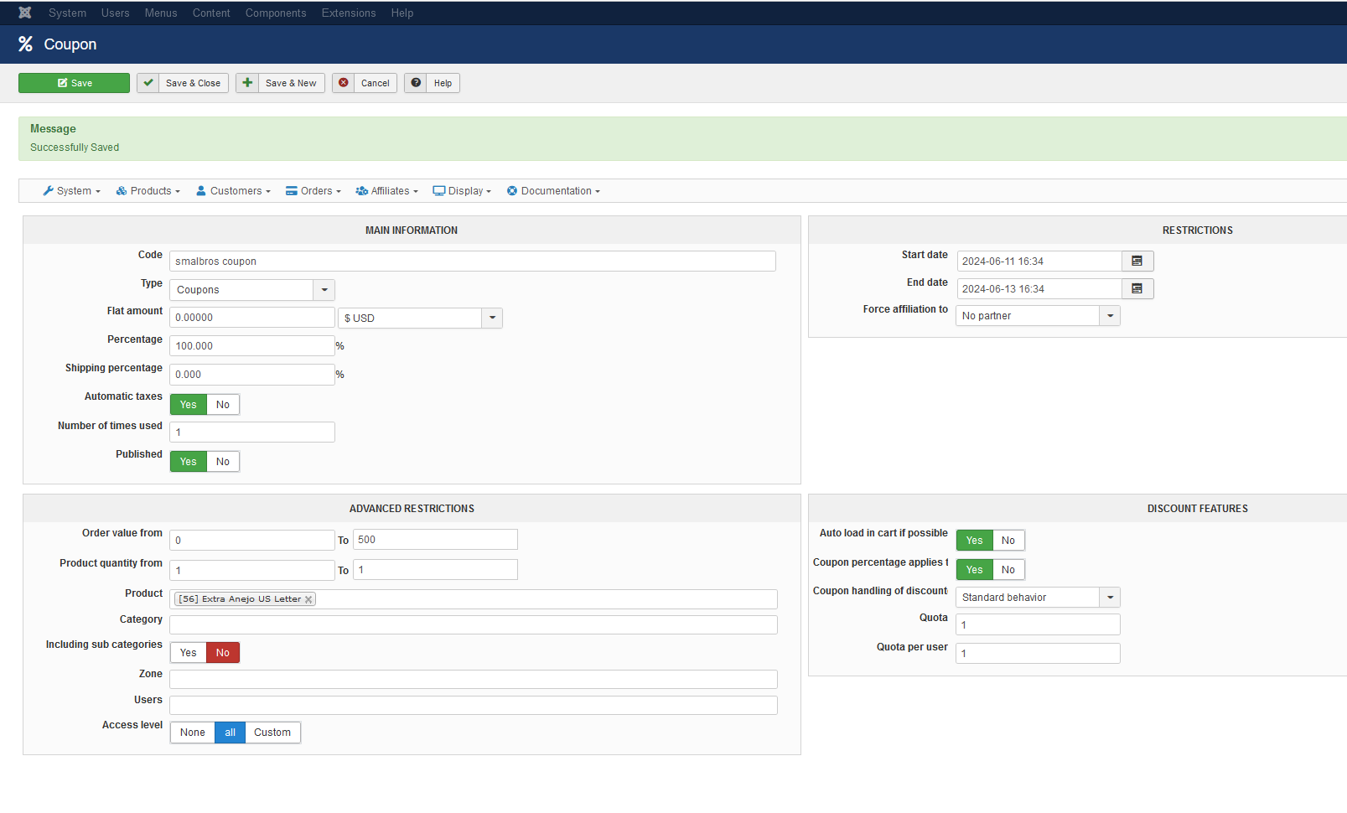Open the Force affiliation to dropdown

click(1038, 316)
